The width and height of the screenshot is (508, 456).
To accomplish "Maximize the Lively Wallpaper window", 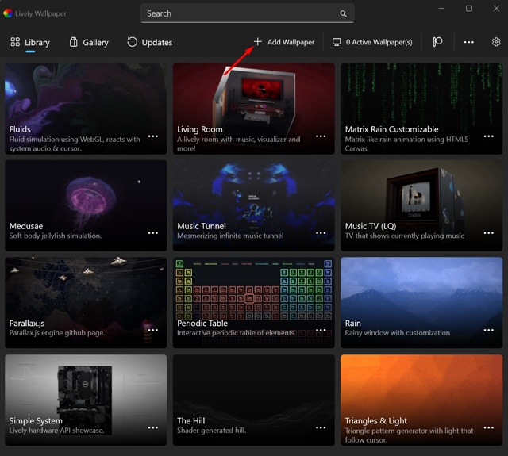I will tap(469, 9).
